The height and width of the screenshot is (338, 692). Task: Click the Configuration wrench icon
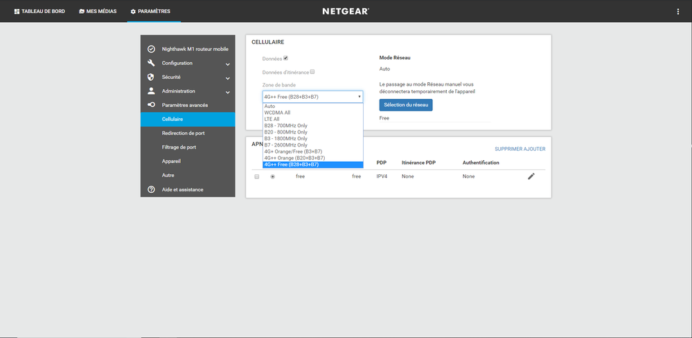point(151,63)
